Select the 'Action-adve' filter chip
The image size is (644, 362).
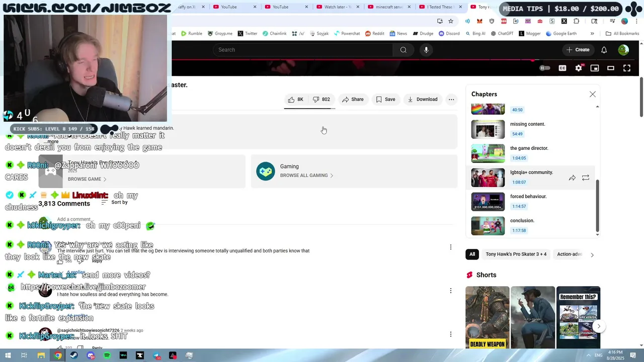pyautogui.click(x=569, y=254)
